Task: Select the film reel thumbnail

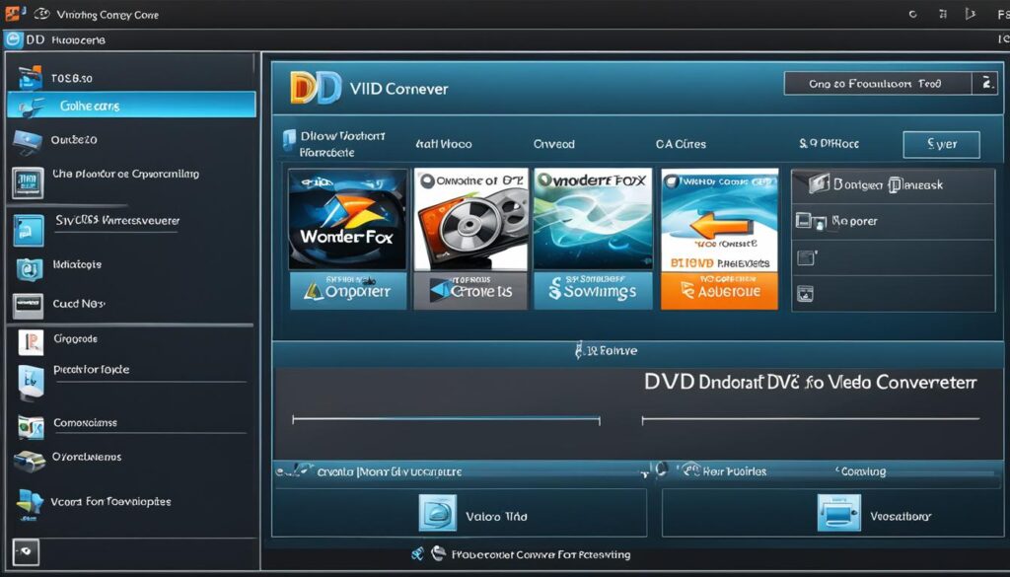Action: (470, 219)
